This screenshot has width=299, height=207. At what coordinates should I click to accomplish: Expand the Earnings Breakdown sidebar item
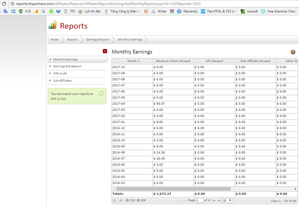[67, 66]
